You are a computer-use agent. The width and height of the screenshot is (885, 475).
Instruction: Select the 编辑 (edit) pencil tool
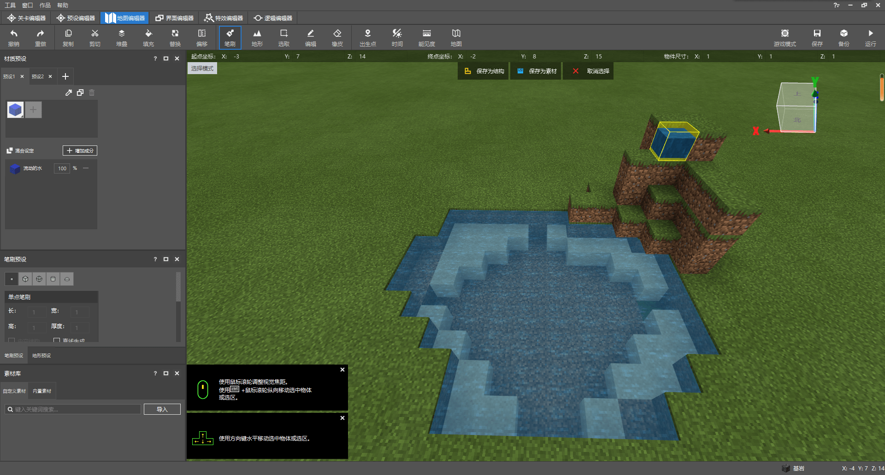pos(311,38)
